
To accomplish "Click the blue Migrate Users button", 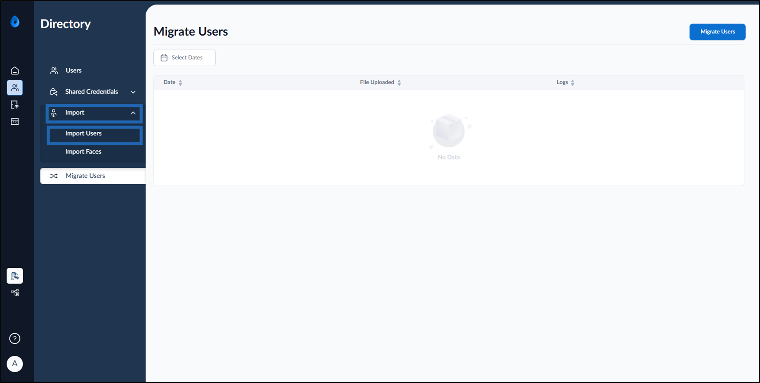I will [x=717, y=32].
